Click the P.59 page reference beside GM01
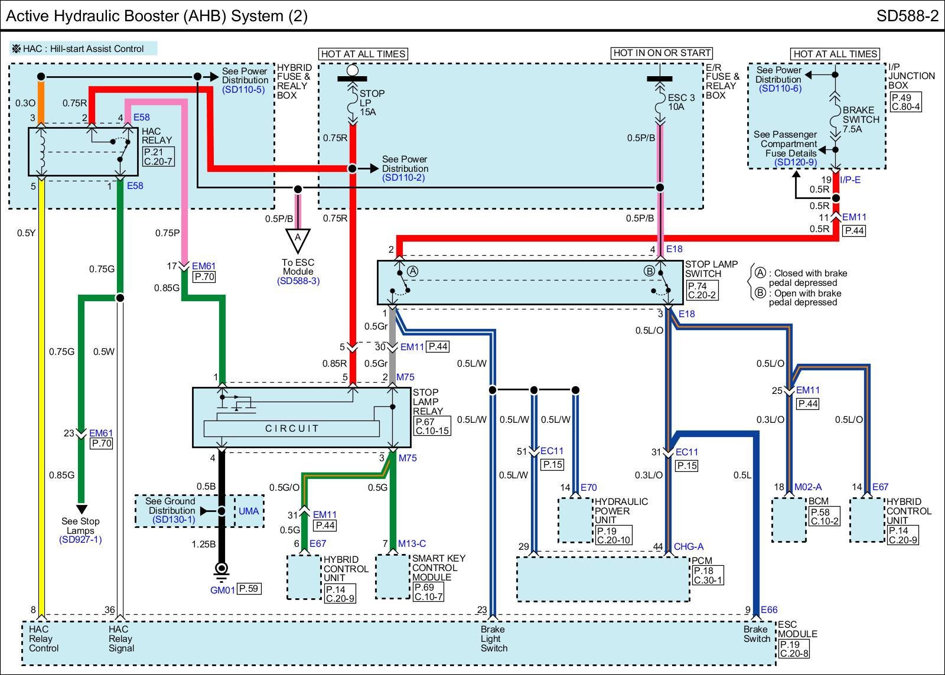The width and height of the screenshot is (945, 675). (249, 589)
